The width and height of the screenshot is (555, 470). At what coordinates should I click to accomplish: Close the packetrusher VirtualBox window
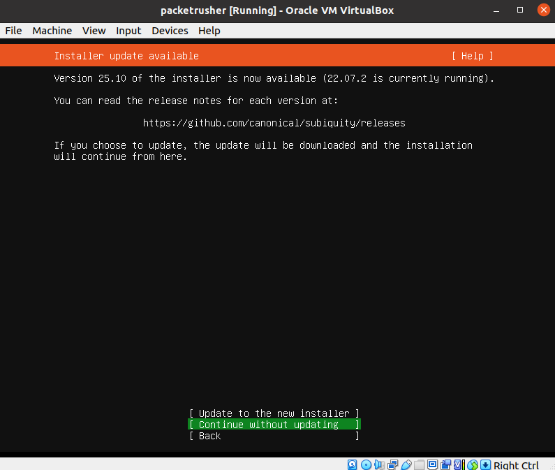544,10
